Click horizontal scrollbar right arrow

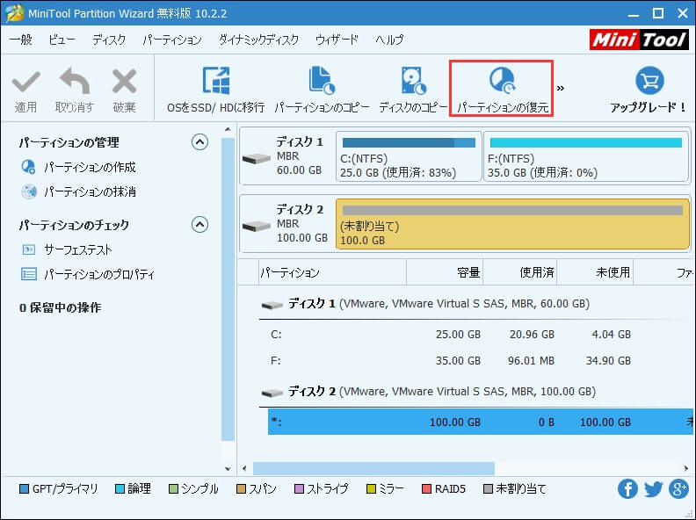686,468
